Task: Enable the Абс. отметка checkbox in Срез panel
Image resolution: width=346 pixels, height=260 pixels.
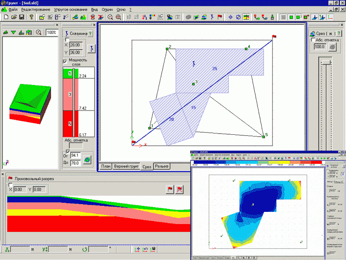Action: 313,40
